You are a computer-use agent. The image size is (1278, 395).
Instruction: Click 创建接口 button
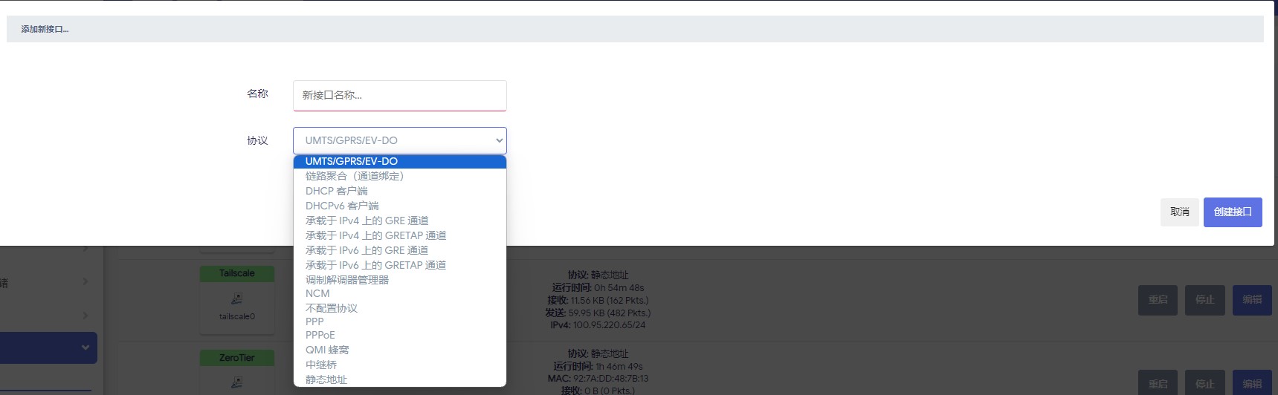coord(1233,212)
